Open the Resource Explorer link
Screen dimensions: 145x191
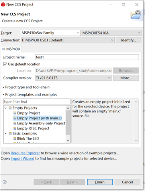[x=25, y=153]
